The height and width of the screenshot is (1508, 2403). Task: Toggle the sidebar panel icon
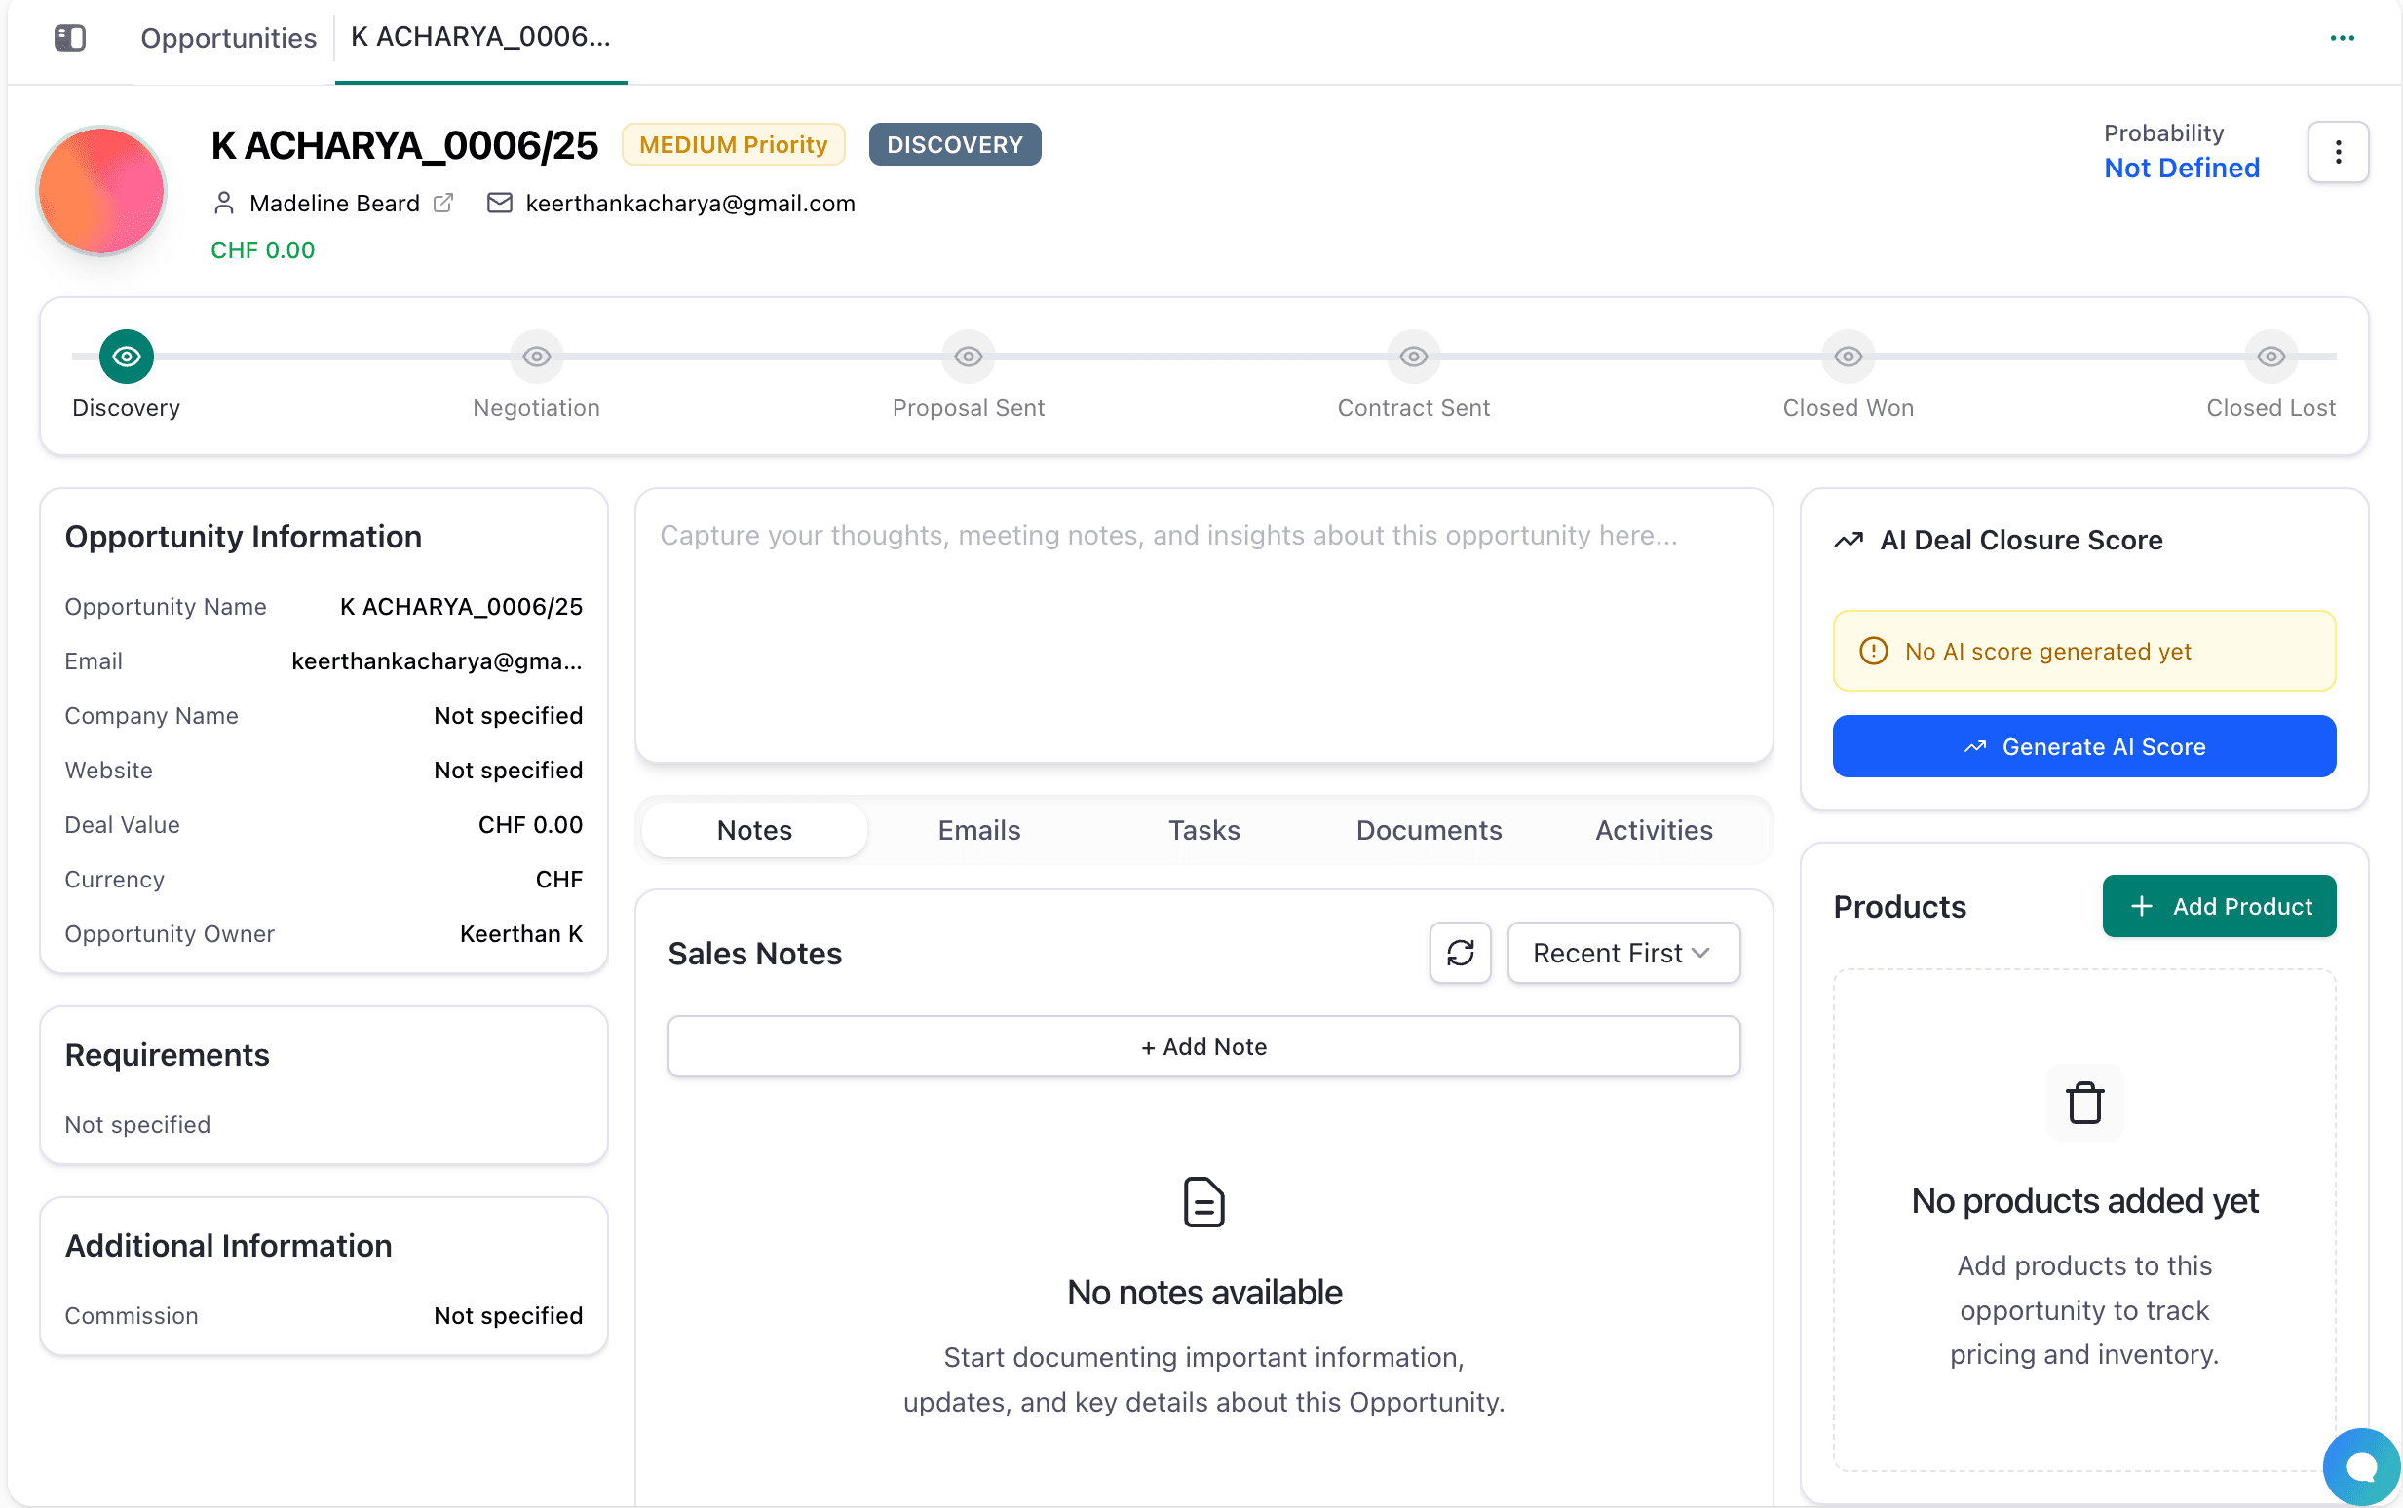70,38
